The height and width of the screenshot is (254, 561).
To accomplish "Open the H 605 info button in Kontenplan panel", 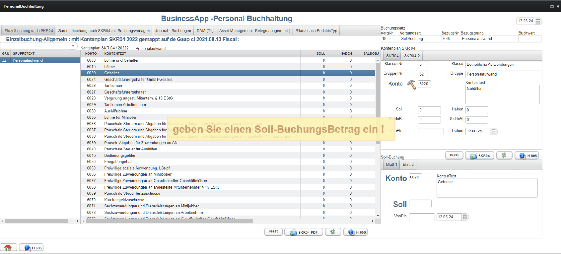I will (x=527, y=155).
